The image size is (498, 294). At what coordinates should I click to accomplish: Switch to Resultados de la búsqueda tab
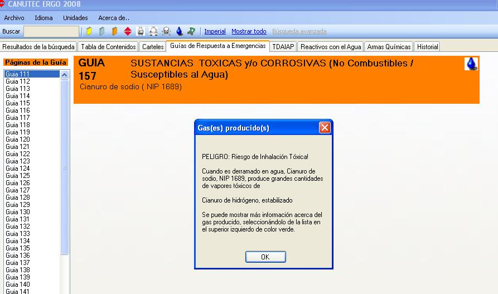(38, 47)
